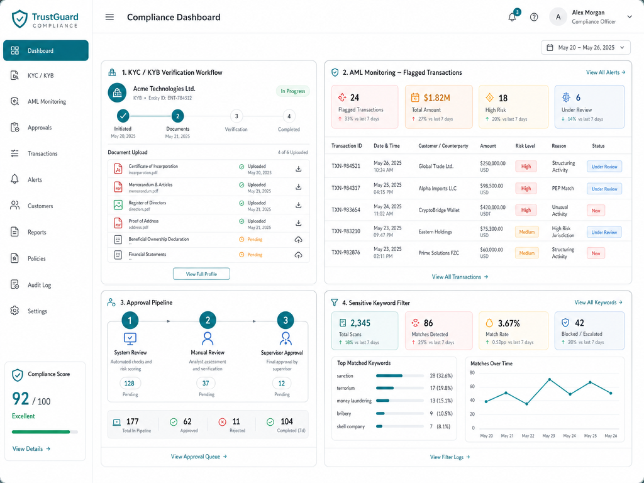644x483 pixels.
Task: Download the Proof of Address document
Action: click(299, 223)
